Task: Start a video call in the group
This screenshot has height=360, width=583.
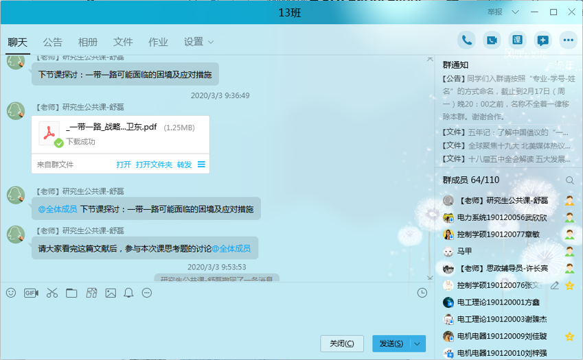Action: pyautogui.click(x=492, y=40)
